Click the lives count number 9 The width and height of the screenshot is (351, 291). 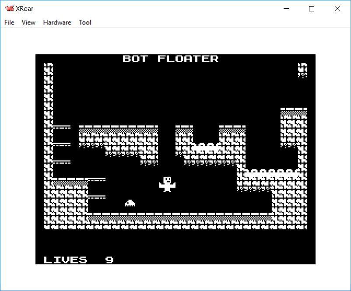pos(109,259)
